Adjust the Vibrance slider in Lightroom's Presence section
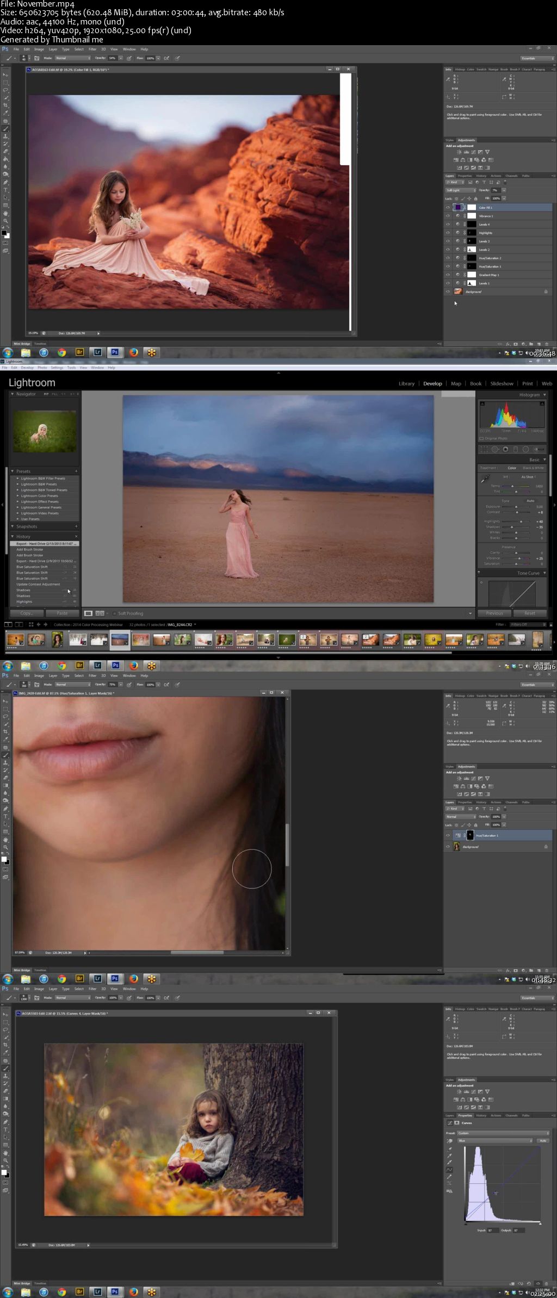 [518, 558]
